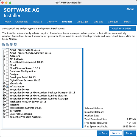Open the About link
Screen dimensions: 137x137
pyautogui.click(x=130, y=9)
